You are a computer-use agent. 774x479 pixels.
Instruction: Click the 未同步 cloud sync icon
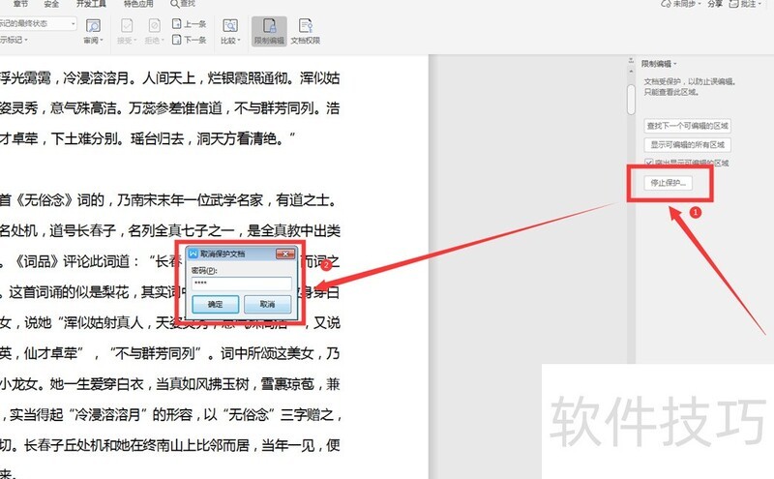[x=667, y=4]
